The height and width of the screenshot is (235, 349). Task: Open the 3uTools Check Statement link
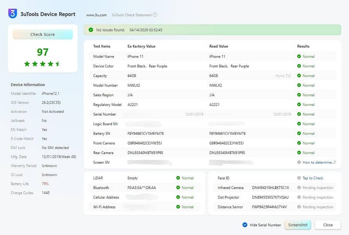click(132, 15)
